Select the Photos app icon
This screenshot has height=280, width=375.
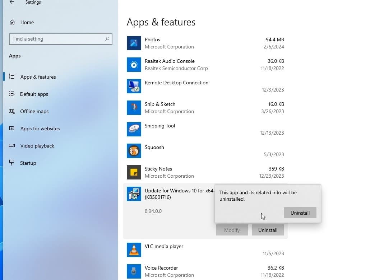pos(134,43)
